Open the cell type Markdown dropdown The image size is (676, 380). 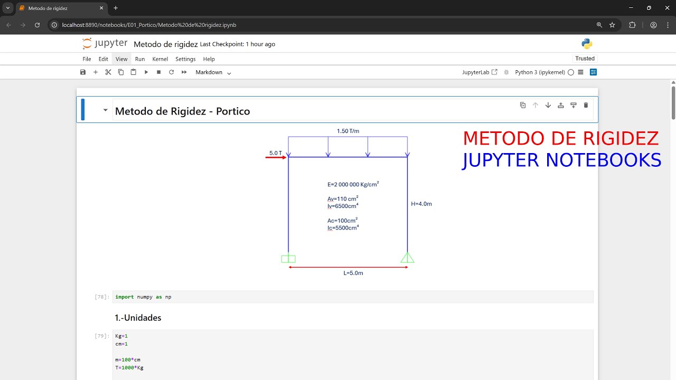[213, 72]
